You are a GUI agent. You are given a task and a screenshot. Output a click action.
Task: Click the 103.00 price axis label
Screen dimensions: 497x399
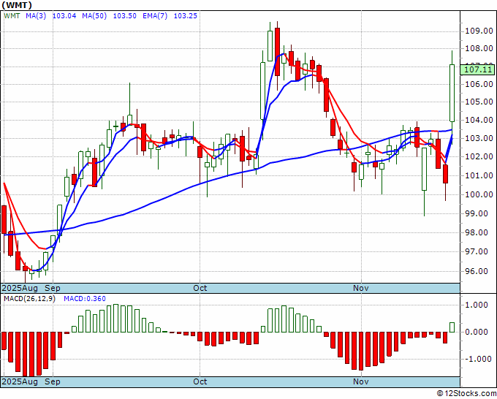479,139
